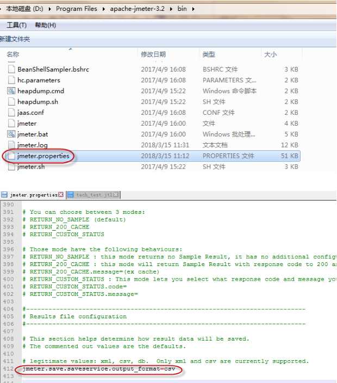Click the save icon on jmeter.properties tab

pyautogui.click(x=4, y=195)
